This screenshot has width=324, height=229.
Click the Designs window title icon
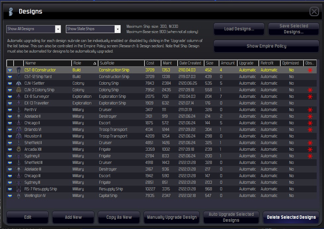11,12
